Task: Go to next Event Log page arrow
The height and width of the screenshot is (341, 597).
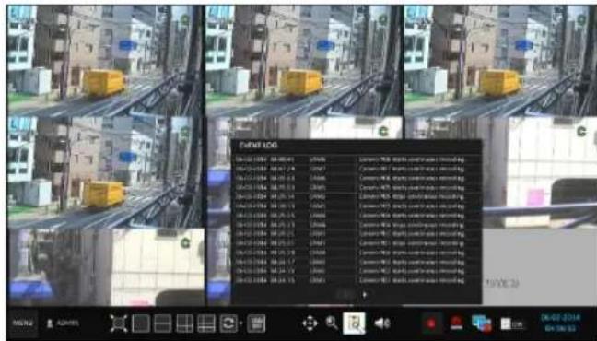Action: point(365,295)
